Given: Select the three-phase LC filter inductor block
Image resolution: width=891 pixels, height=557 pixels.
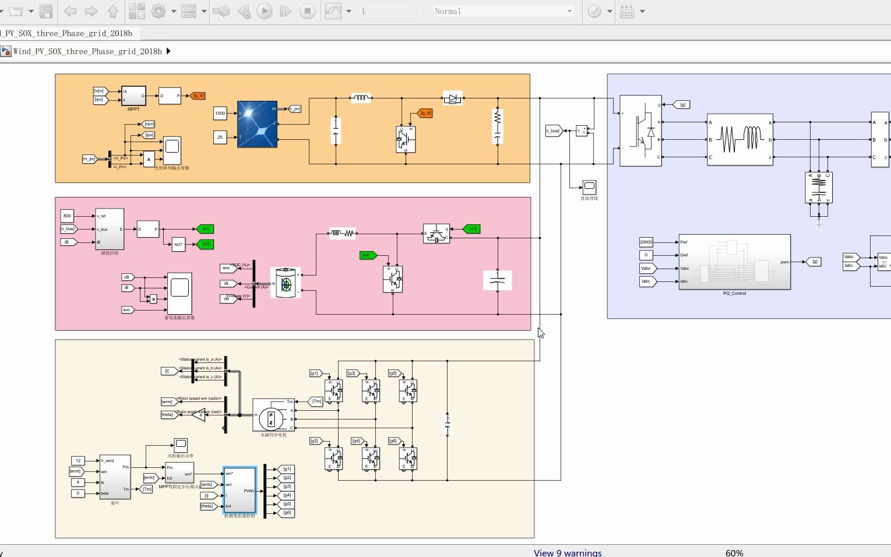Looking at the screenshot, I should pyautogui.click(x=740, y=140).
